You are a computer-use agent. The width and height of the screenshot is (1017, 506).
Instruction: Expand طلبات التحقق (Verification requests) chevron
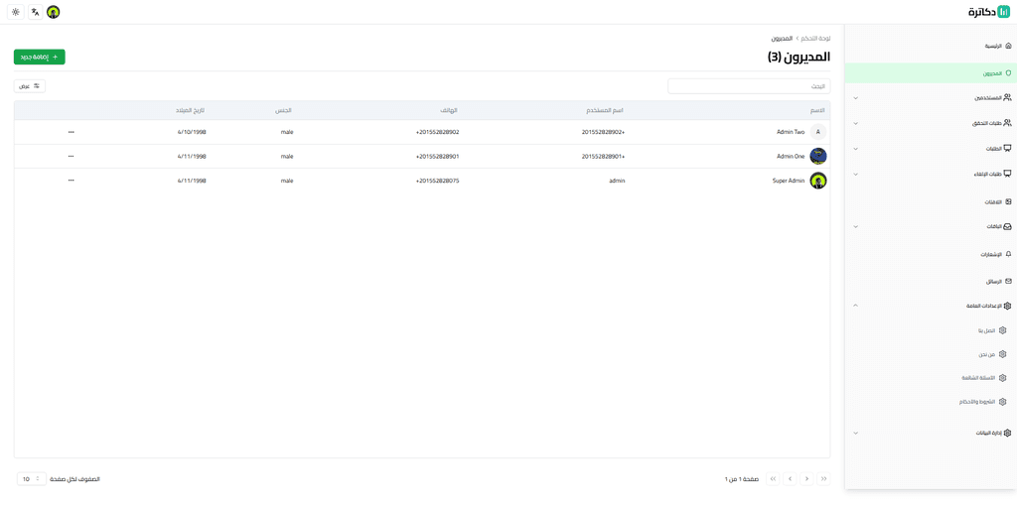tap(855, 123)
